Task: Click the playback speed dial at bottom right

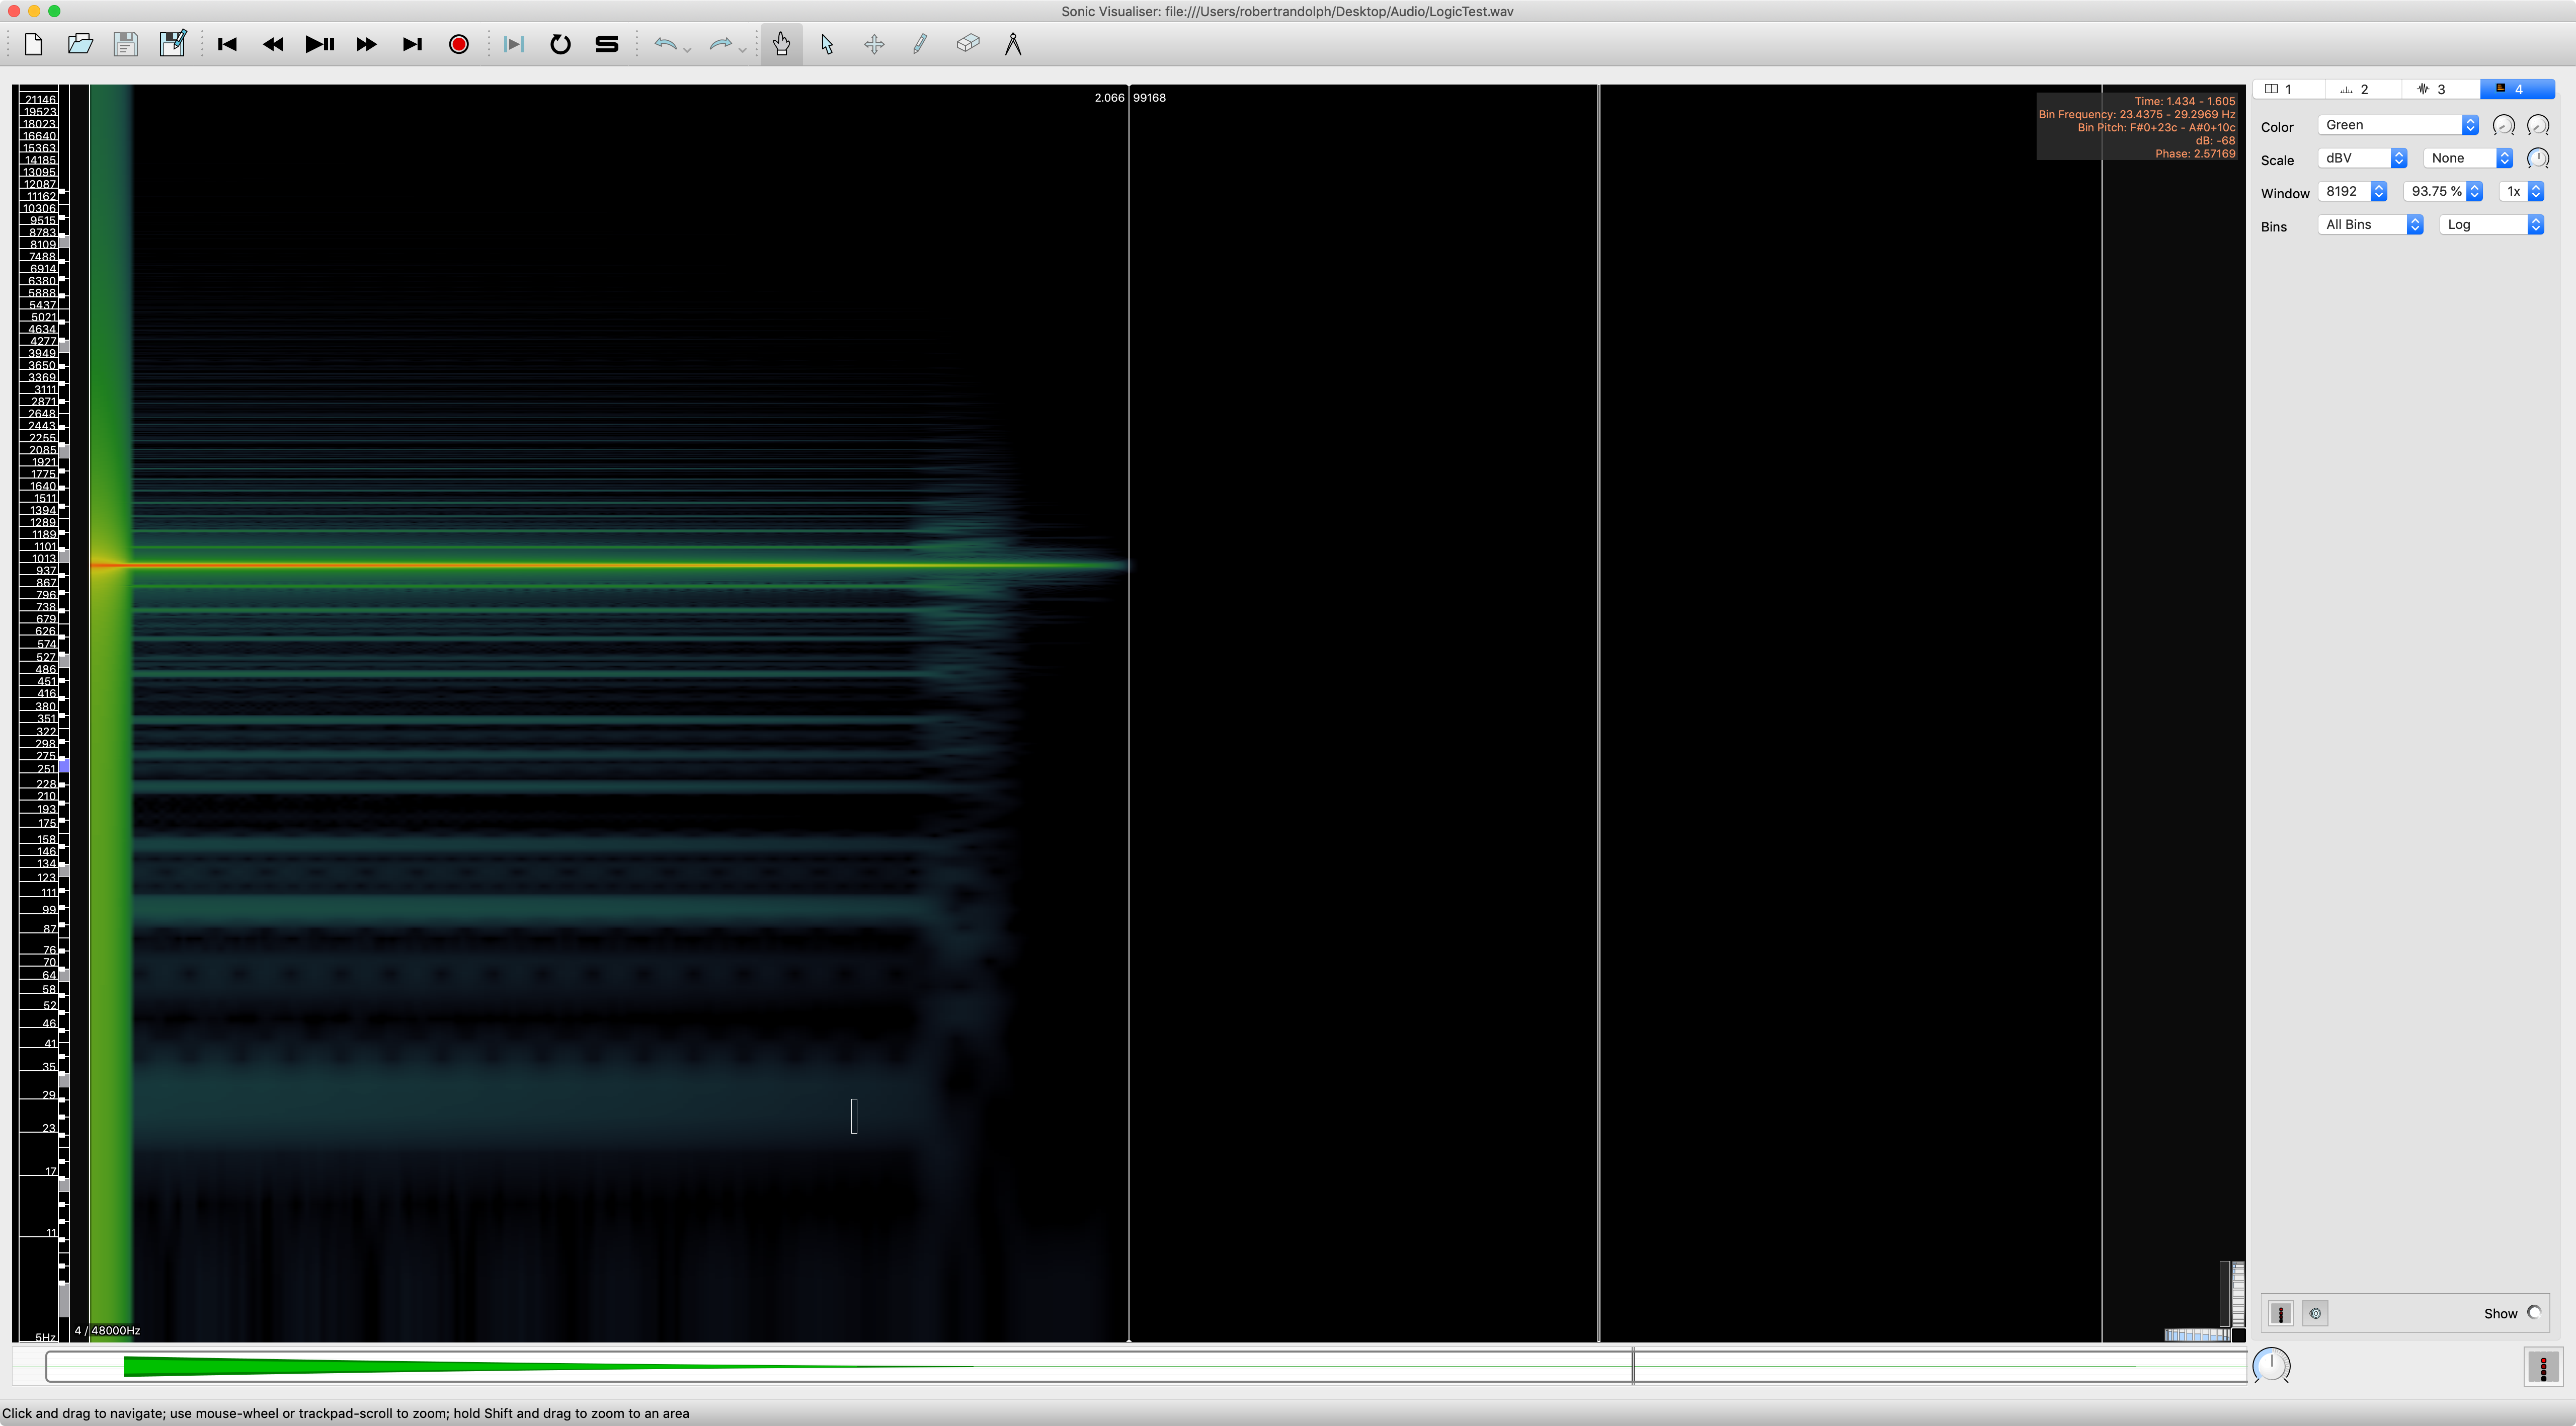Action: pos(2271,1365)
